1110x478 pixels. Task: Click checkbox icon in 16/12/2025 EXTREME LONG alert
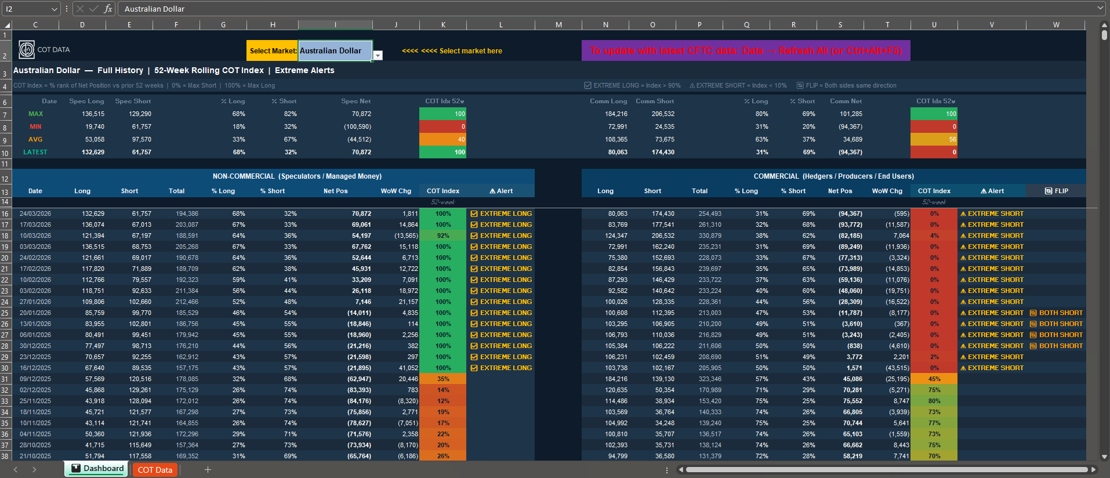tap(474, 368)
